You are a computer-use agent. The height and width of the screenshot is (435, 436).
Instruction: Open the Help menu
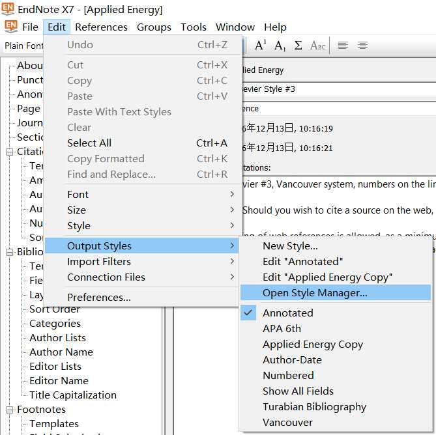[x=275, y=27]
